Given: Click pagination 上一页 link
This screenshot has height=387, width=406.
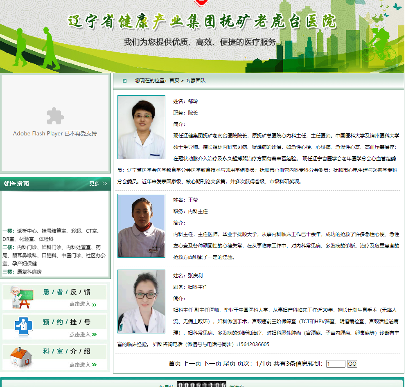Looking at the screenshot, I should 192,364.
